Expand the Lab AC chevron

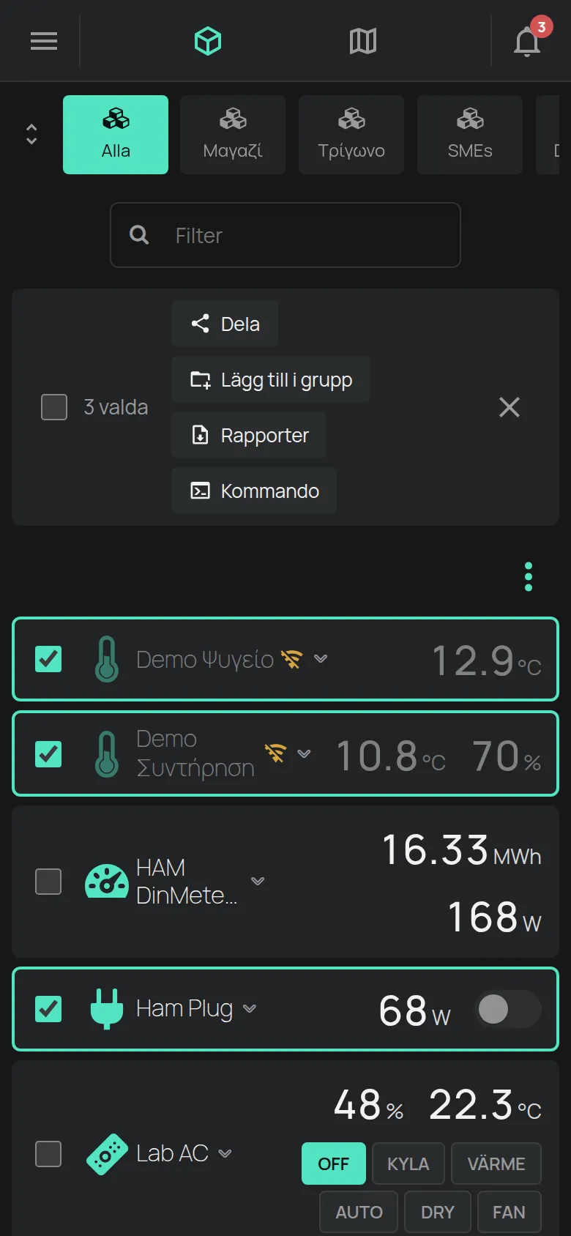tap(225, 1154)
